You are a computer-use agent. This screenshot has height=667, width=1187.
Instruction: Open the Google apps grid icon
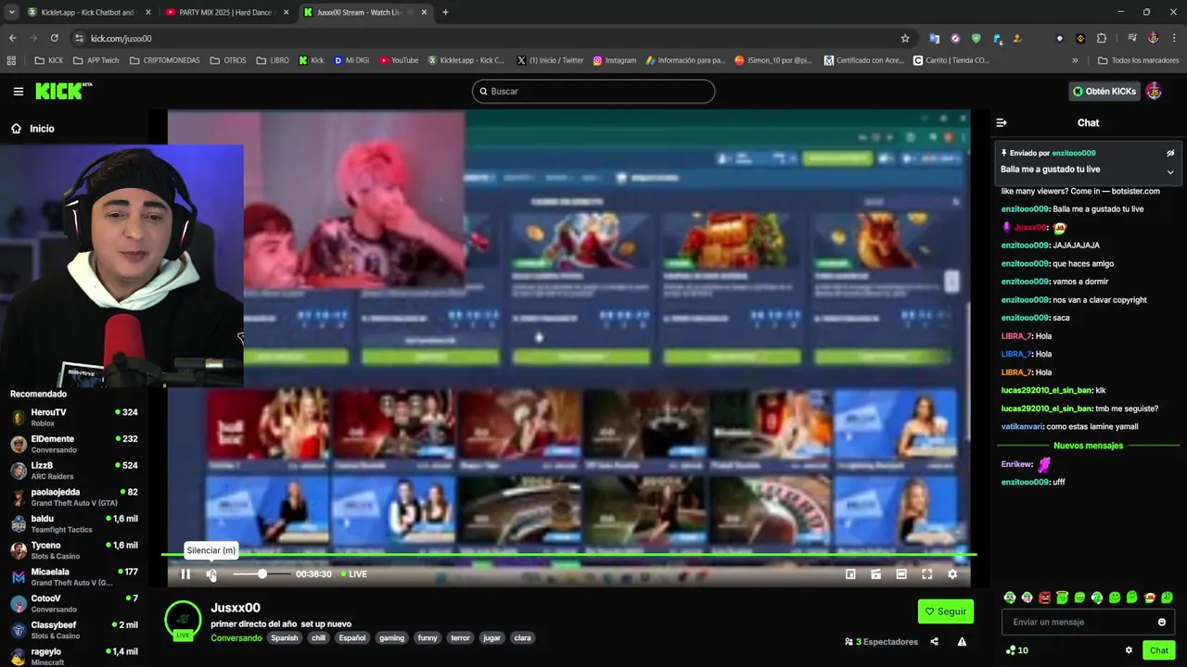pos(11,60)
